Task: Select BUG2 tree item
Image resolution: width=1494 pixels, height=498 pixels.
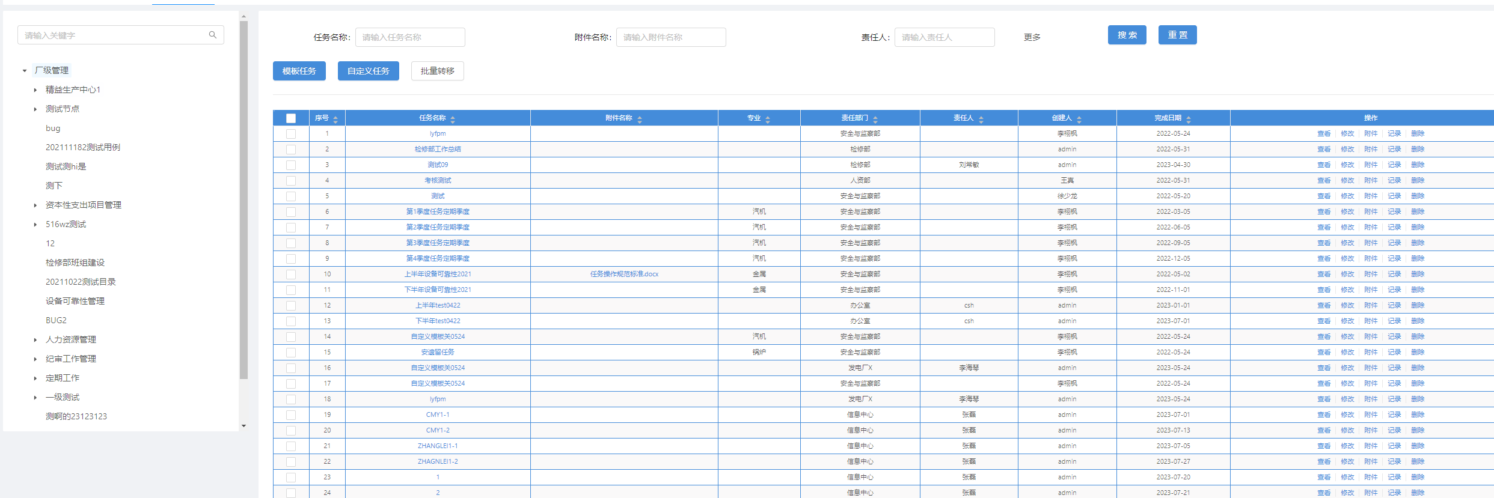Action: coord(56,320)
